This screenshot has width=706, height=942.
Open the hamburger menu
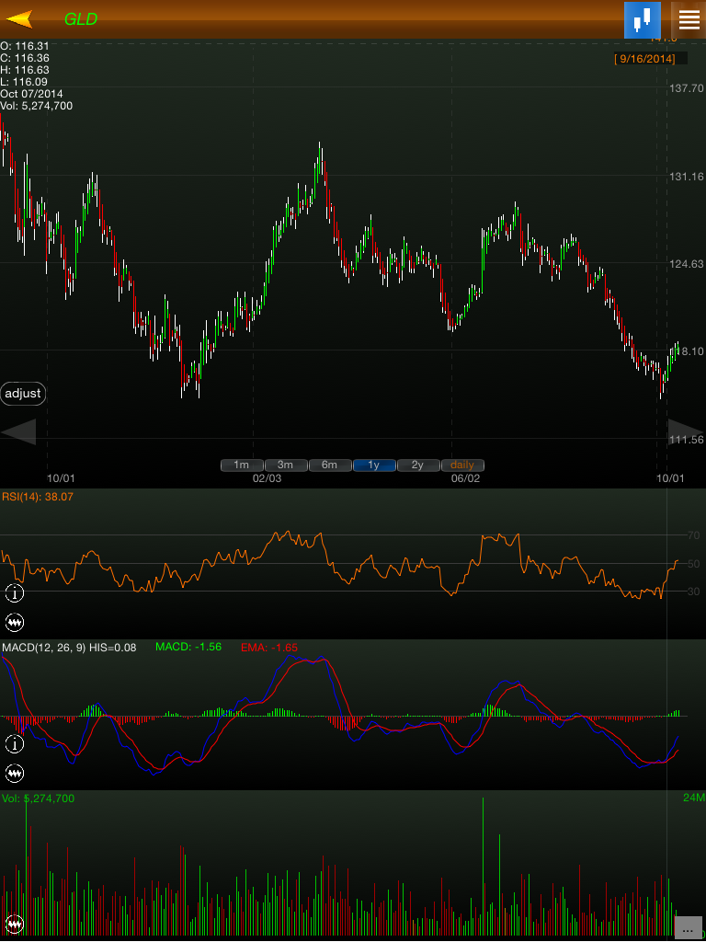pos(689,20)
